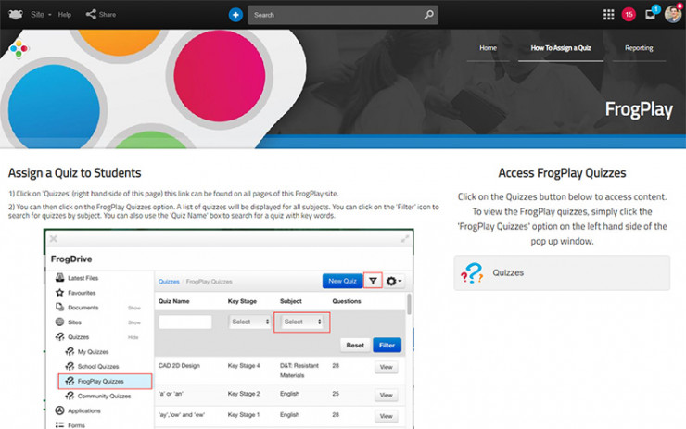Click the blue plus add button
Screen dimensions: 686x429
(x=235, y=15)
